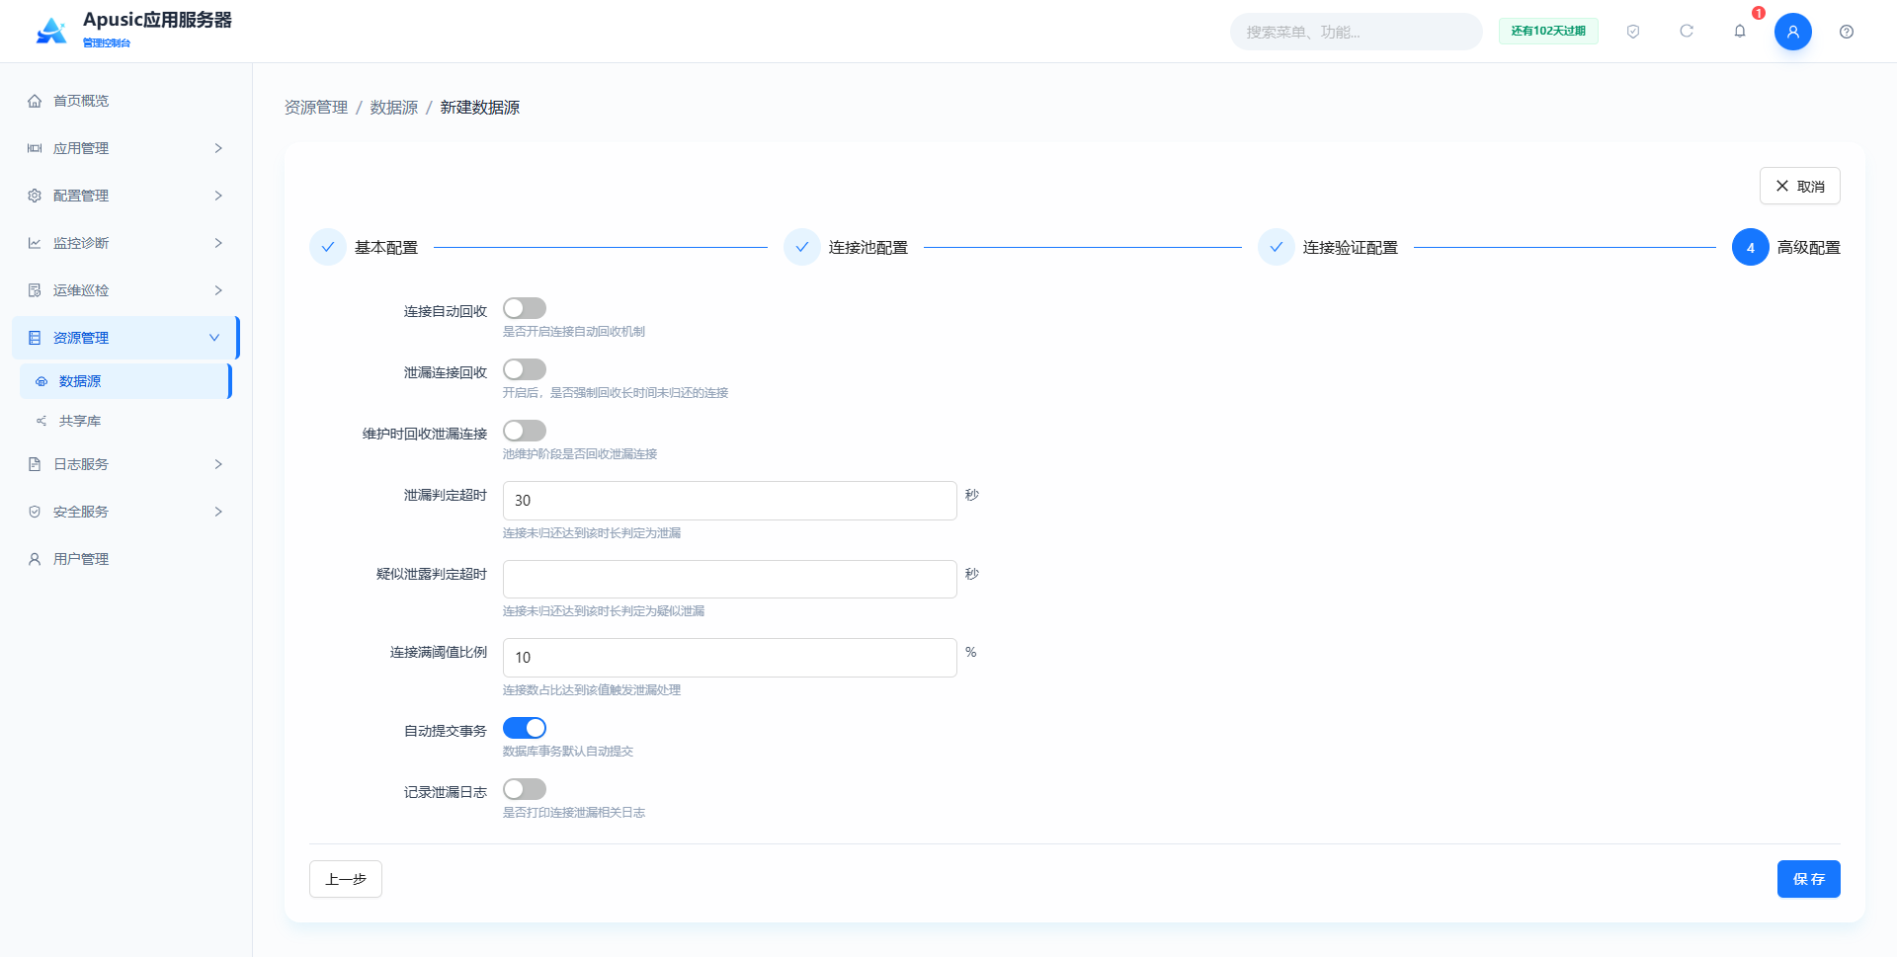The width and height of the screenshot is (1897, 957).
Task: Expand the 运维巡检 menu arrow
Action: 218,290
